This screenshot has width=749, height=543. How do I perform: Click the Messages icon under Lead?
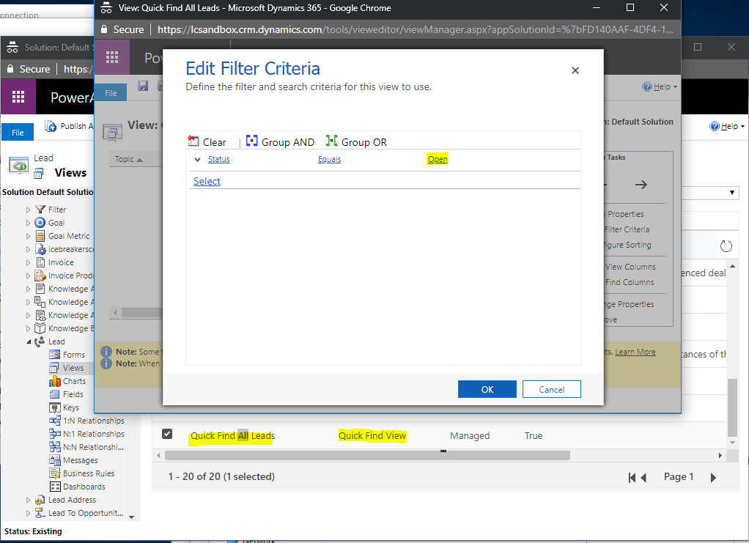pos(55,460)
